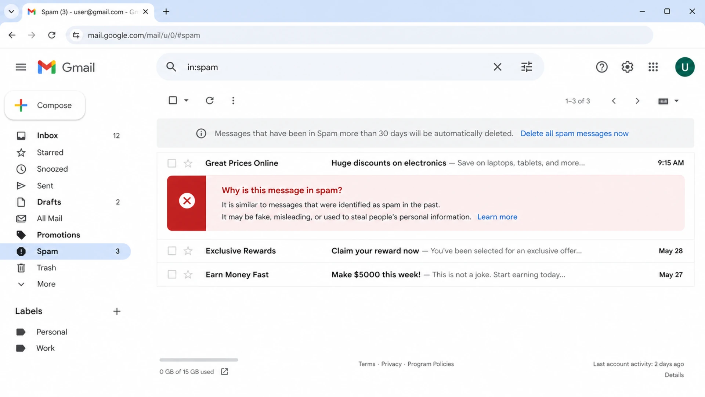
Task: Click Delete all spam messages now
Action: (x=574, y=133)
